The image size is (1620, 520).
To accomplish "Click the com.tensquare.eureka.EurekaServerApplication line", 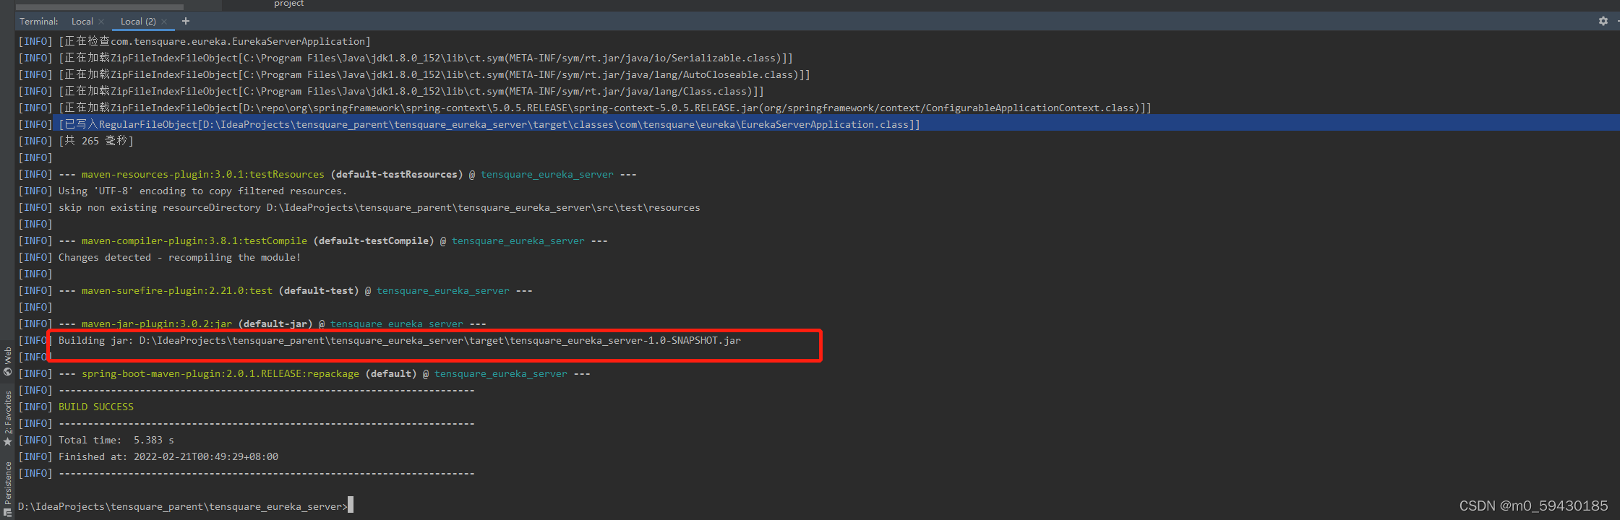I will (214, 41).
